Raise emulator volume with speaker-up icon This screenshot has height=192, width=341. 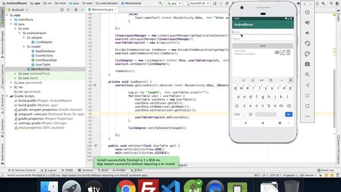(x=307, y=22)
